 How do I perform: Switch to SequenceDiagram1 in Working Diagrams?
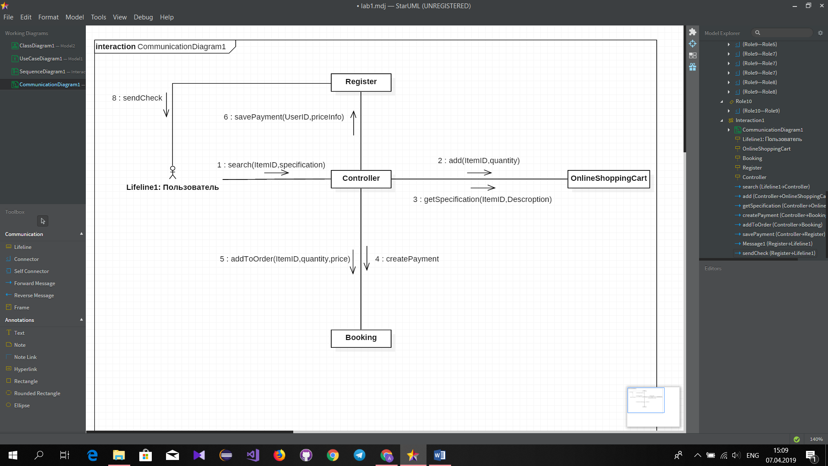click(42, 72)
